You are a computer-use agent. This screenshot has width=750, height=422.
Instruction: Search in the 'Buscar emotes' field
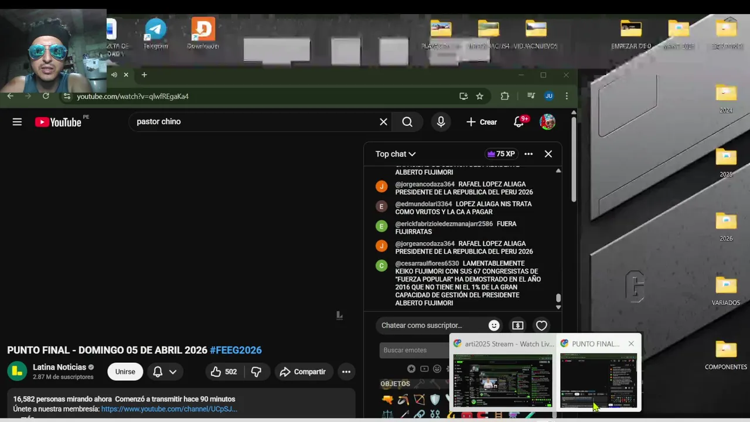coord(415,350)
